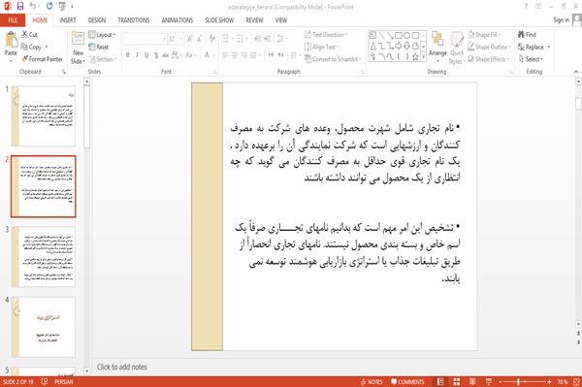Screen dimensions: 582x387
Task: Switch to the TRANSITIONS tab
Action: click(134, 20)
